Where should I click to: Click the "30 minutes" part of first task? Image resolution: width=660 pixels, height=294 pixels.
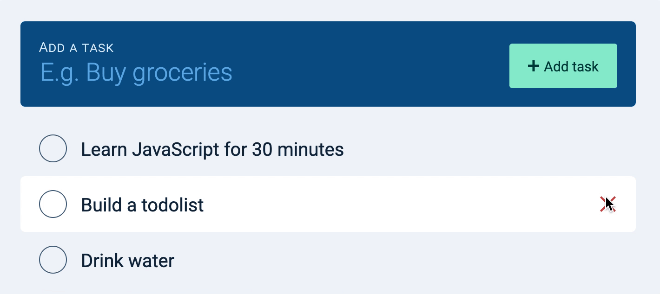point(298,149)
